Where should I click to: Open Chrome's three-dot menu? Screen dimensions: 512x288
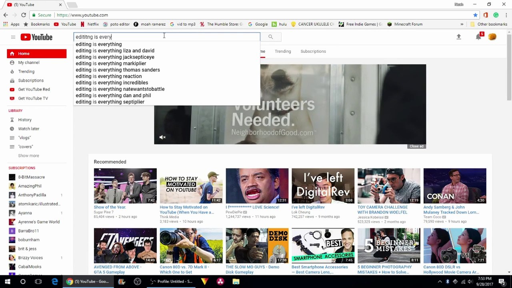506,15
